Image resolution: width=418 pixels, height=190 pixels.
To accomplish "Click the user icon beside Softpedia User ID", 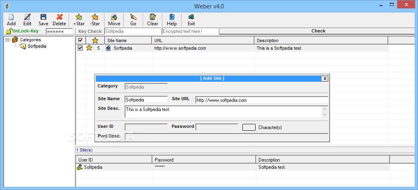I will coord(80,167).
